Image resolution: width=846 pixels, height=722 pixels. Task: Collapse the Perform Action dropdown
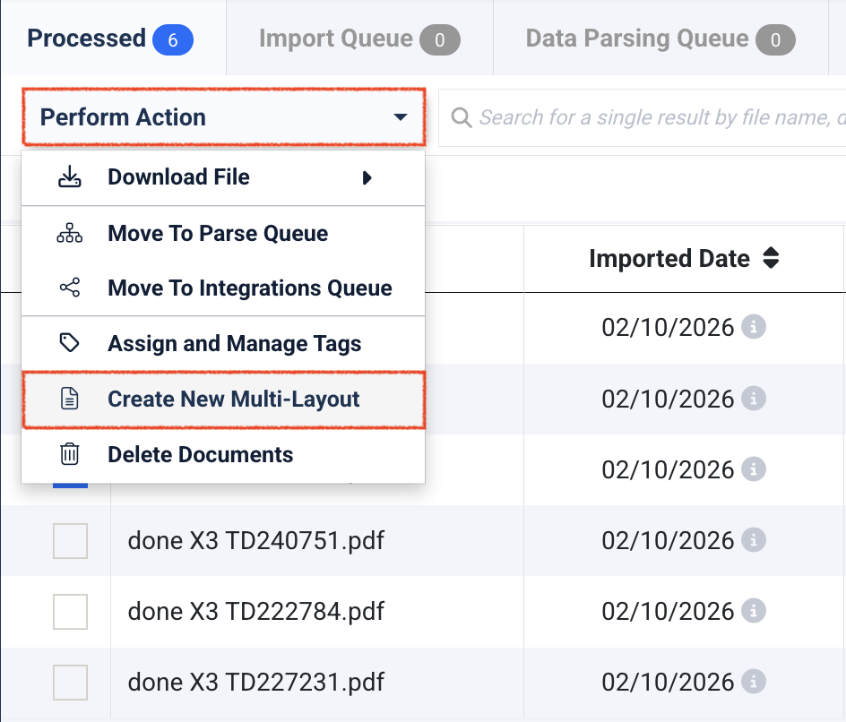tap(401, 117)
